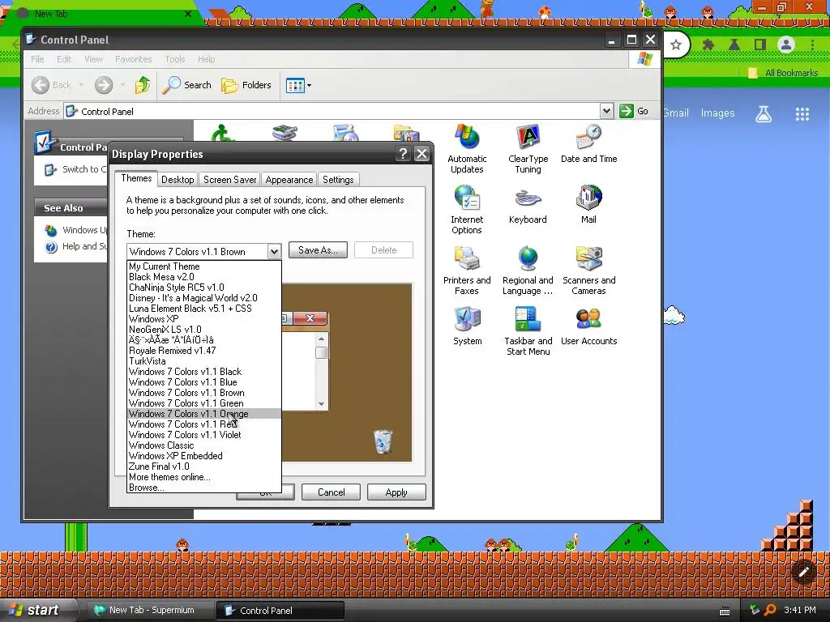Click the Forward arrow toolbar button
This screenshot has width=830, height=622.
click(104, 84)
